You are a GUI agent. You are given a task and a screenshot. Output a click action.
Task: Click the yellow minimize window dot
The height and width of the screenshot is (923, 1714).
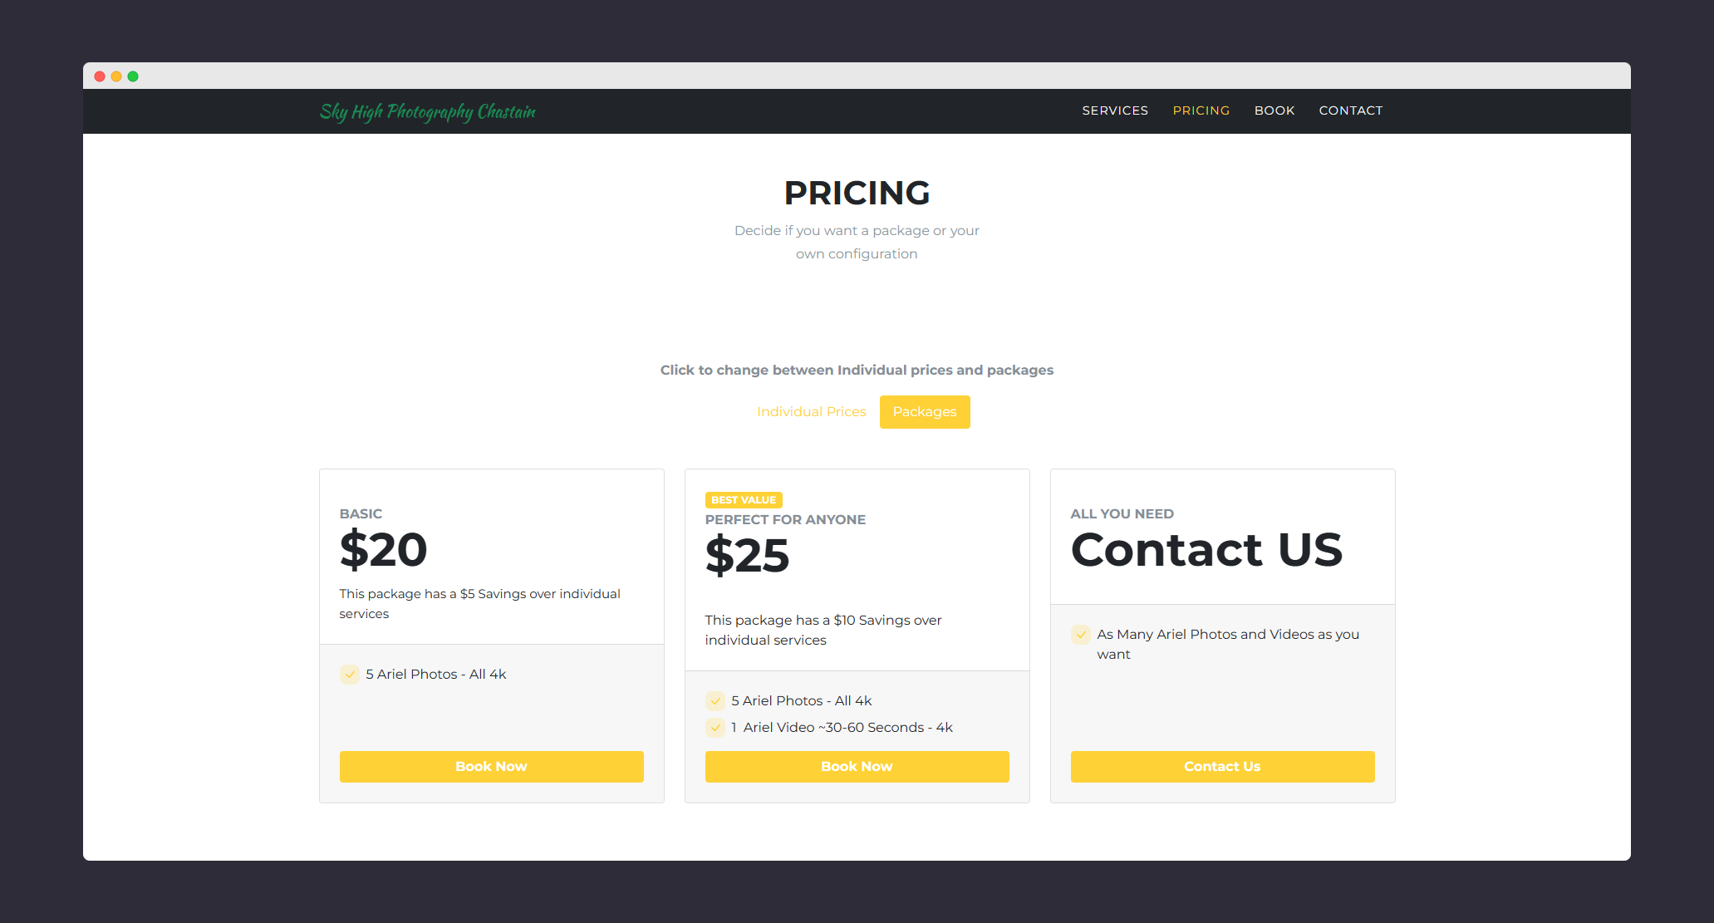click(116, 76)
